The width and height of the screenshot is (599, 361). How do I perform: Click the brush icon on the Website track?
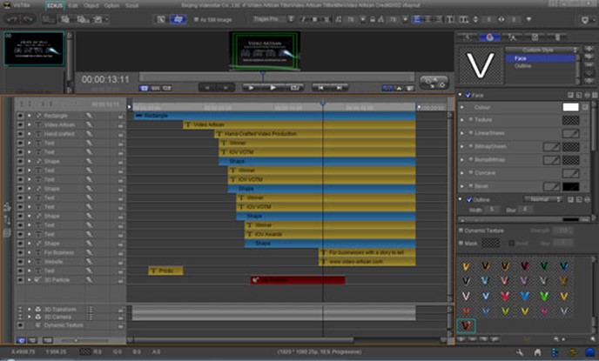pyautogui.click(x=89, y=262)
